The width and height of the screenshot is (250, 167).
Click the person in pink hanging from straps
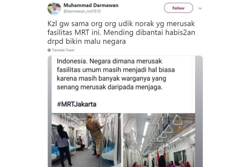click(162, 157)
